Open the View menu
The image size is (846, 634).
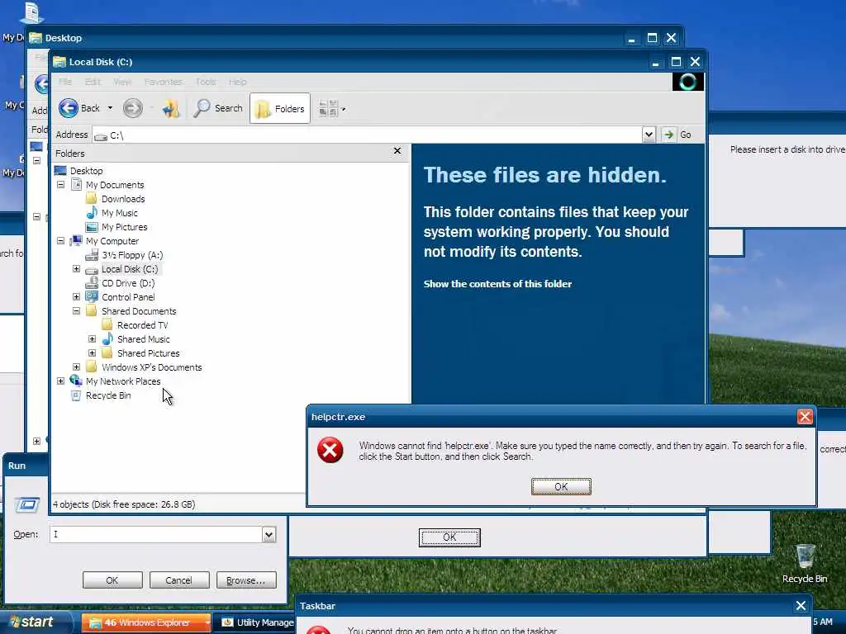click(122, 82)
